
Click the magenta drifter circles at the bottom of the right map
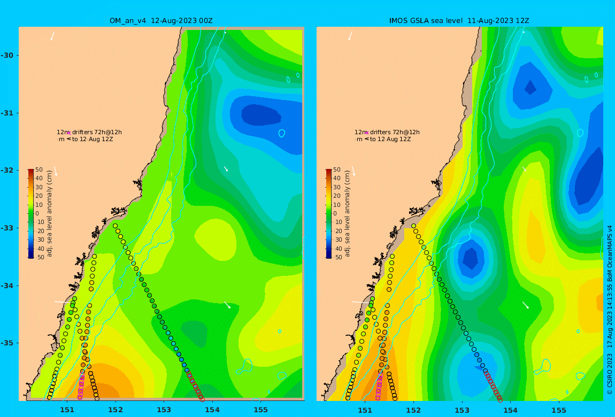[x=379, y=386]
